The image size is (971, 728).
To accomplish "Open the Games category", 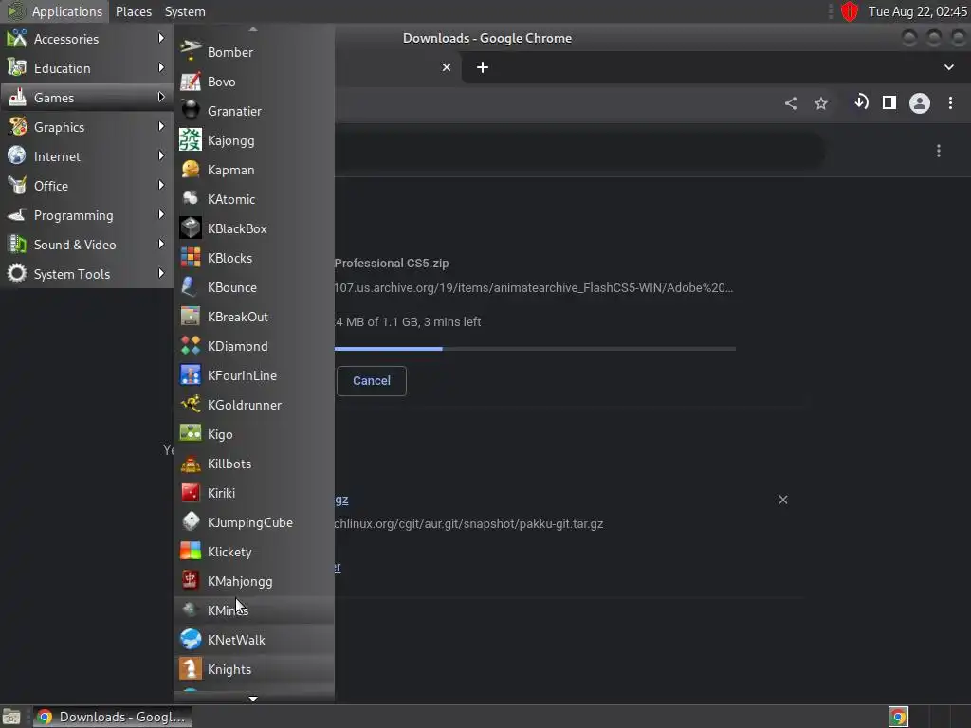I will point(86,98).
